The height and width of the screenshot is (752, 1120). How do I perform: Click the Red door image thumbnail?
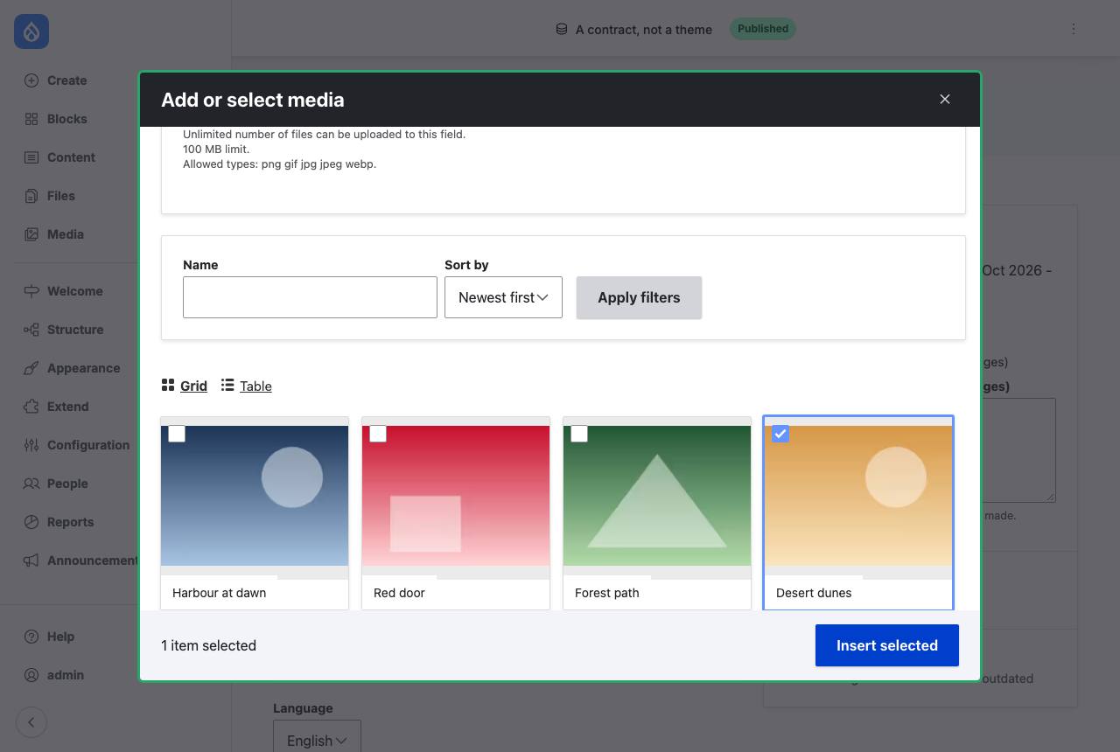(x=456, y=496)
